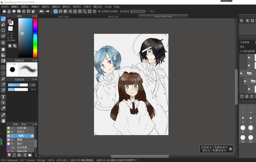This screenshot has height=162, width=256.
Task: Open settings gear for 喷枪 brush
Action: [x=32, y=136]
